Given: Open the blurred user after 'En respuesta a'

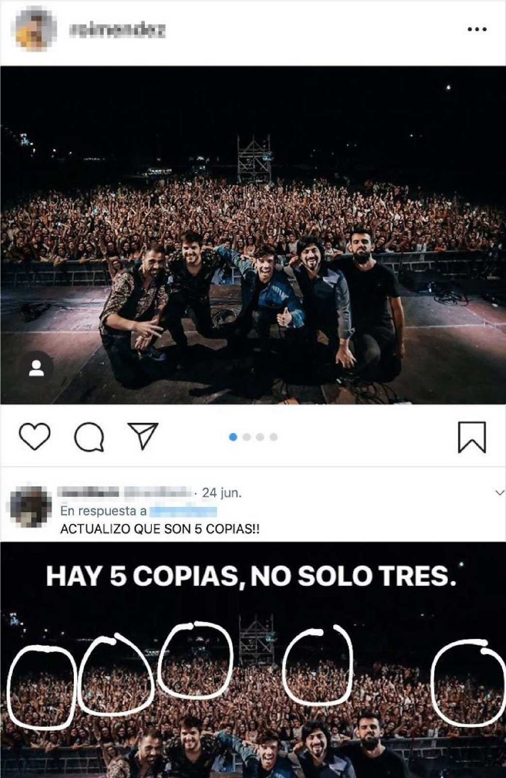Looking at the screenshot, I should (x=183, y=512).
